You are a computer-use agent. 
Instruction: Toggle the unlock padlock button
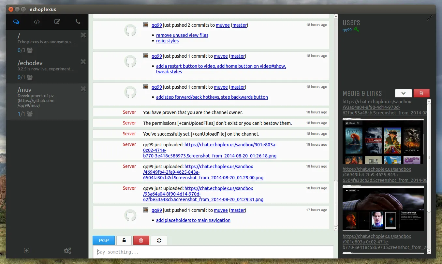(x=124, y=240)
